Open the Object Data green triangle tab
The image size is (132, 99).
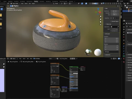[x=124, y=56]
